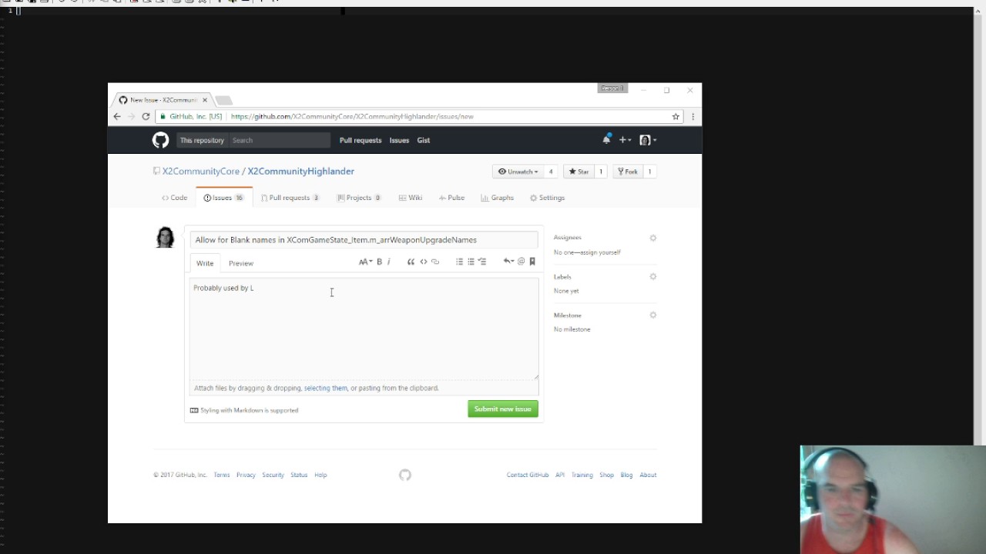This screenshot has width=986, height=554.
Task: Select the Write tab
Action: pyautogui.click(x=205, y=263)
